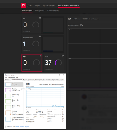Open Параметры menu in Task Manager
This screenshot has height=130, width=117.
tap(12, 77)
